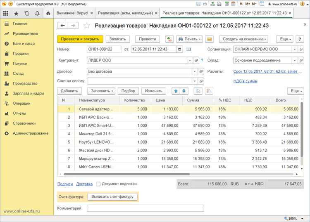This screenshot has height=222, width=310.
Task: Click Подбор button
Action: pyautogui.click(x=128, y=91)
